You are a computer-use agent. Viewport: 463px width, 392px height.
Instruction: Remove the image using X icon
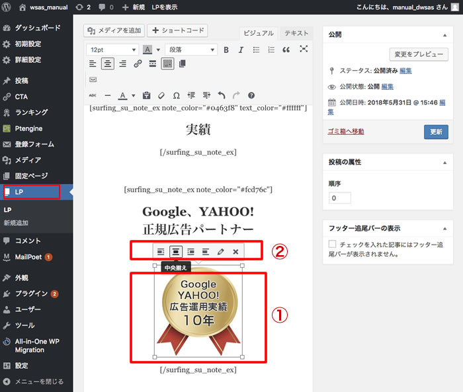[235, 251]
